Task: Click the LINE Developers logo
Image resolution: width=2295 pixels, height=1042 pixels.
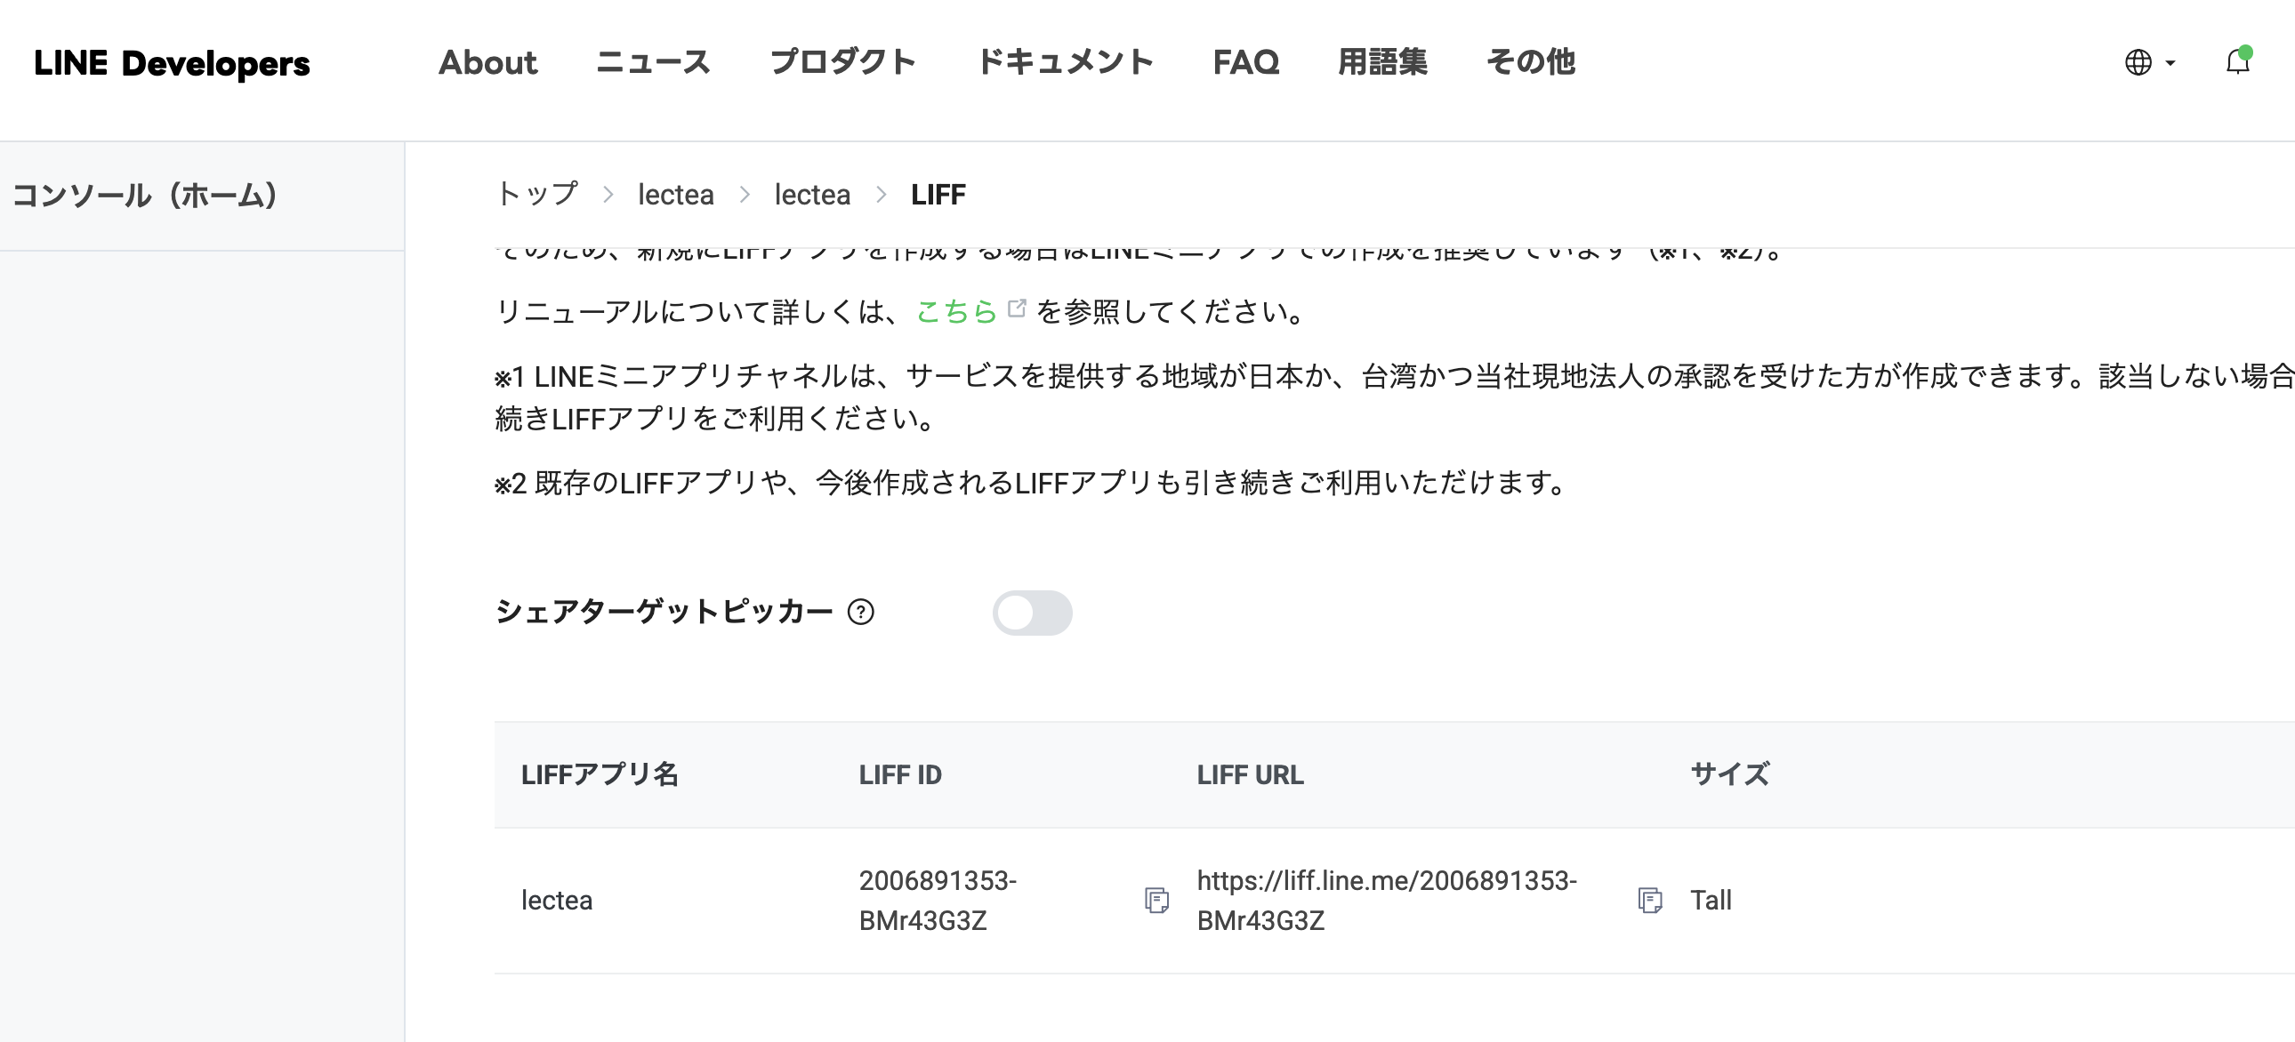Action: [x=172, y=63]
